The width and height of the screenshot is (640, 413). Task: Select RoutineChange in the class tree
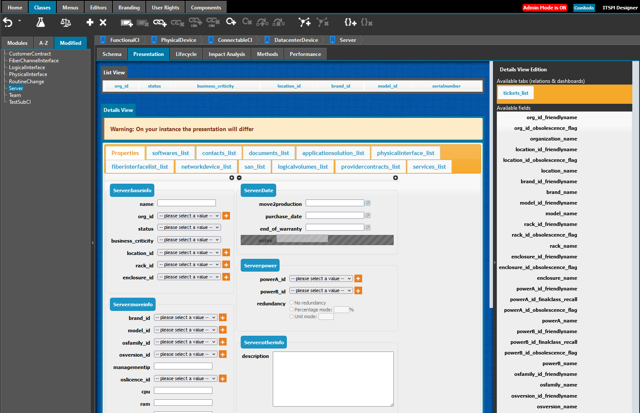(27, 82)
